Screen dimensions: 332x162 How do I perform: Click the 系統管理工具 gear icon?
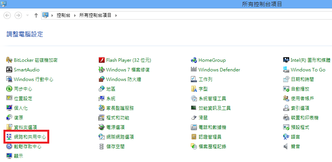coord(194,98)
